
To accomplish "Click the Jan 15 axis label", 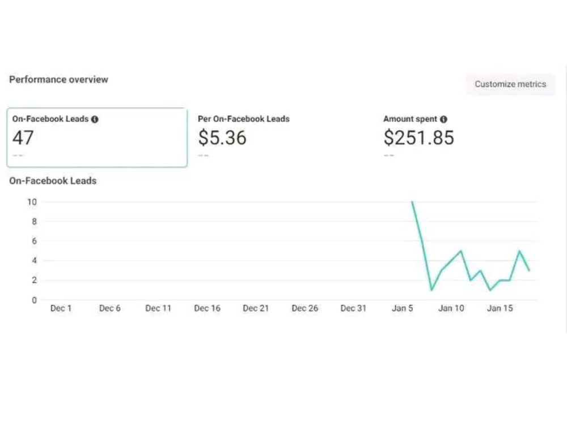I will pyautogui.click(x=500, y=308).
